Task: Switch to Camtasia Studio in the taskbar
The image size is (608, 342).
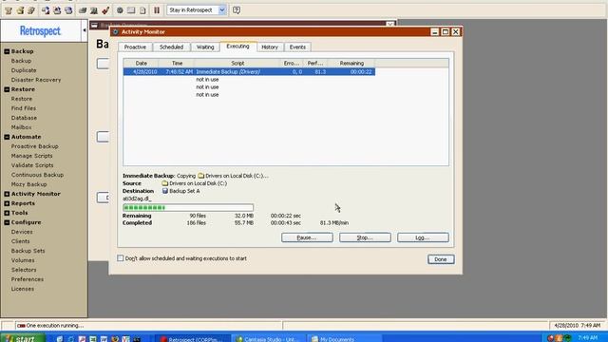Action: [269, 338]
